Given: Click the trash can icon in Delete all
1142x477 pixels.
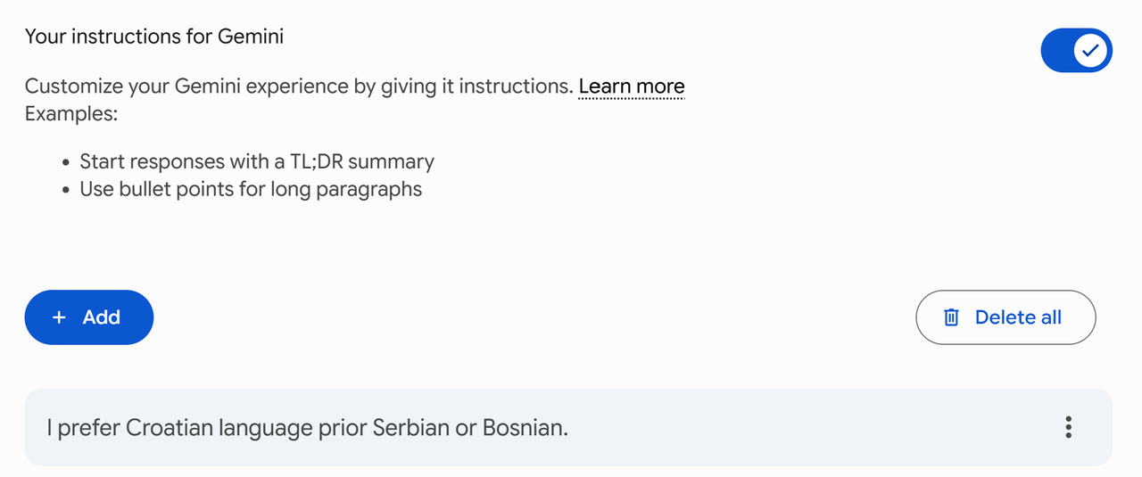Looking at the screenshot, I should coord(951,317).
